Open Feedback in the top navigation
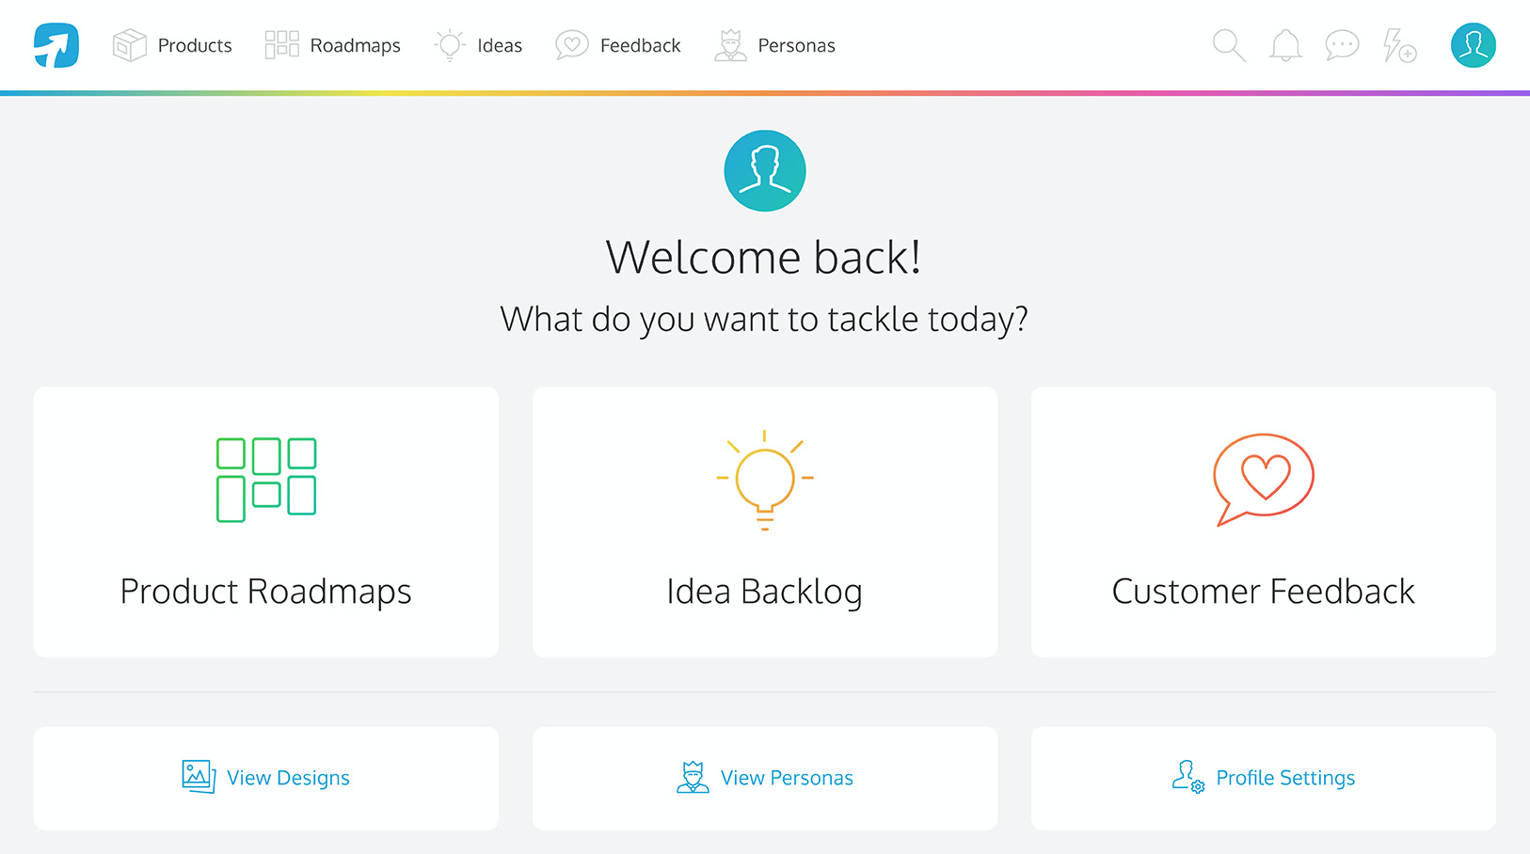1530x854 pixels. 617,45
